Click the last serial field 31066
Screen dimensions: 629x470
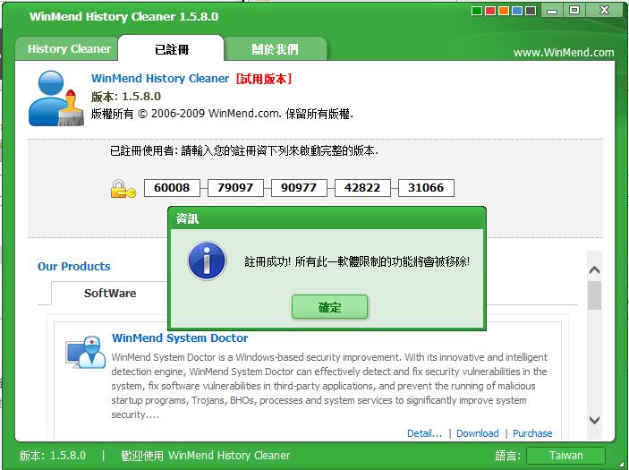coord(426,188)
